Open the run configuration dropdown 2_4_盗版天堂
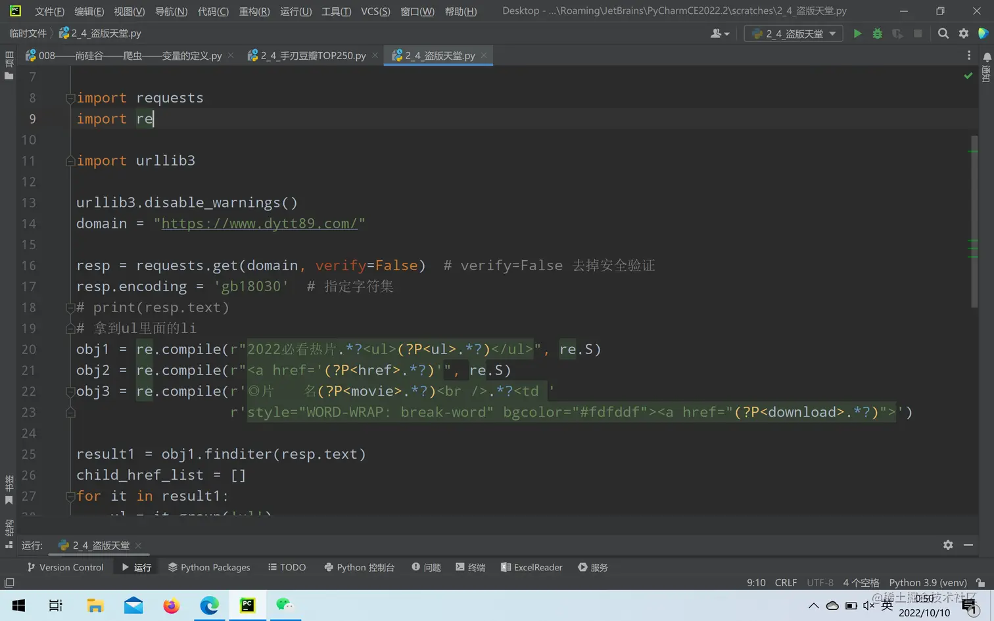The width and height of the screenshot is (994, 621). click(793, 34)
